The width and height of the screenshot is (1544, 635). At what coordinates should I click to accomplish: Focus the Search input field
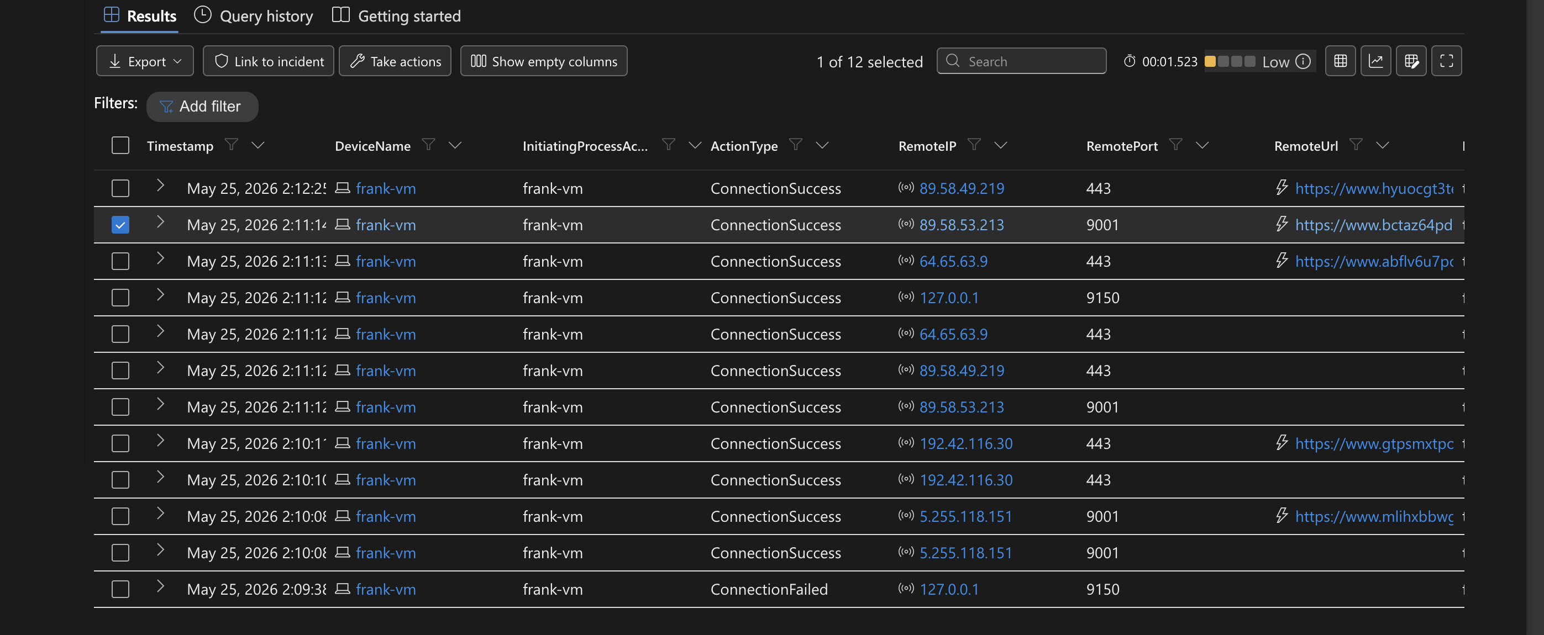[x=1021, y=61]
